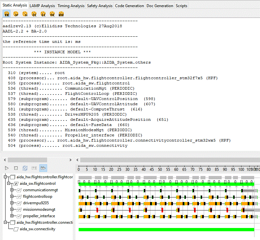
Task: Click the CC analysis toolbar icon
Action: pos(34,14)
